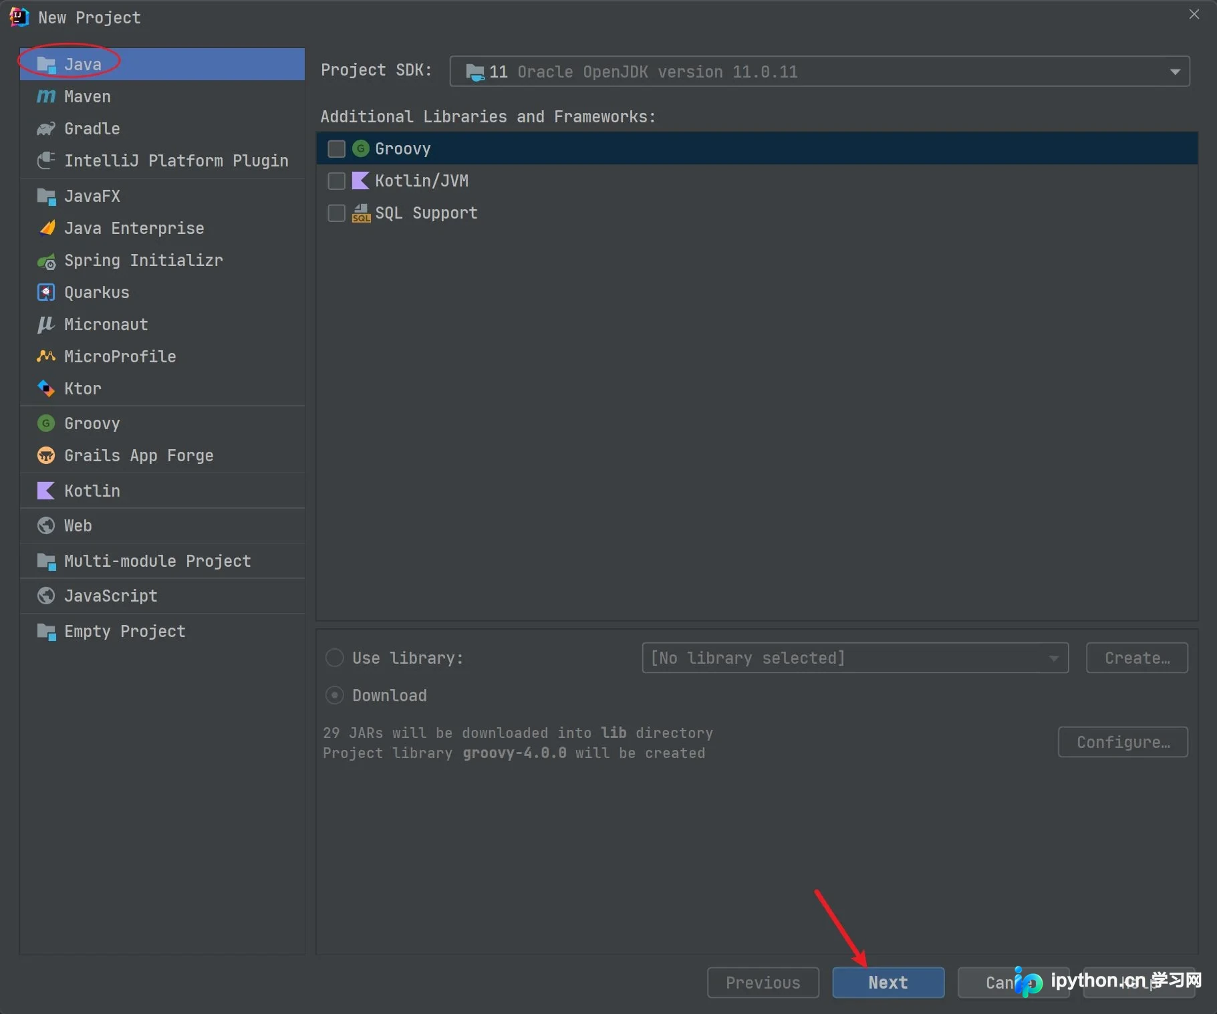Choose the Ktor icon
The width and height of the screenshot is (1217, 1014).
pyautogui.click(x=46, y=388)
